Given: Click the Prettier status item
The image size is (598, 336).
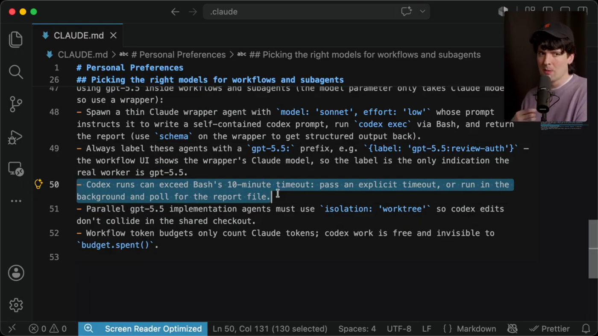Looking at the screenshot, I should [549, 329].
